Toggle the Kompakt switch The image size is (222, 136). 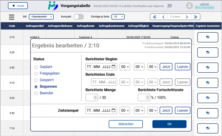point(79,17)
